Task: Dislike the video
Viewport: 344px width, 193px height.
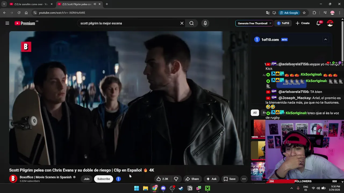Action: 176,179
